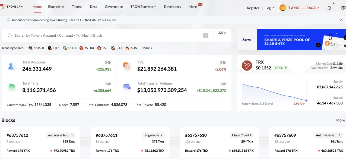Open block #63757610
The height and width of the screenshot is (159, 346).
point(196,135)
